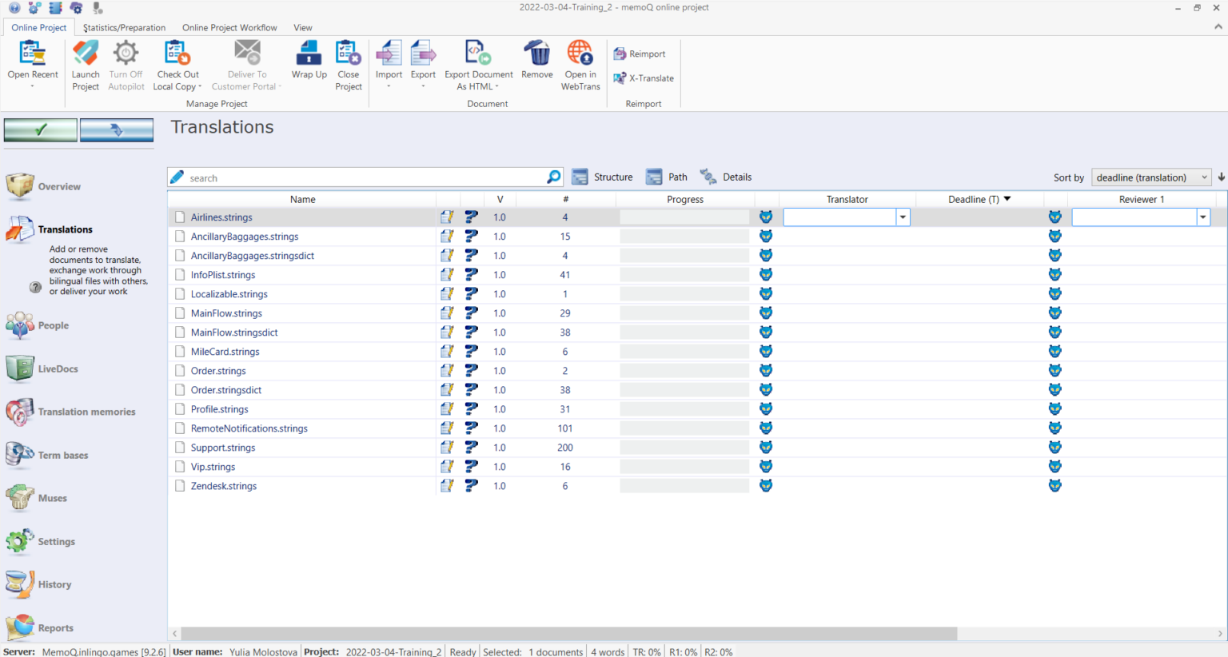This screenshot has height=657, width=1228.
Task: Switch to the Statistics/Preparation tab
Action: click(x=124, y=27)
